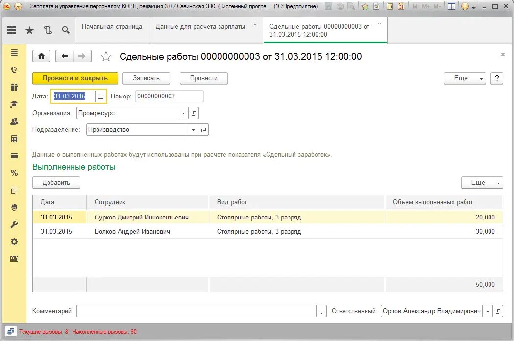Navigate forward with the right arrow

[x=82, y=56]
